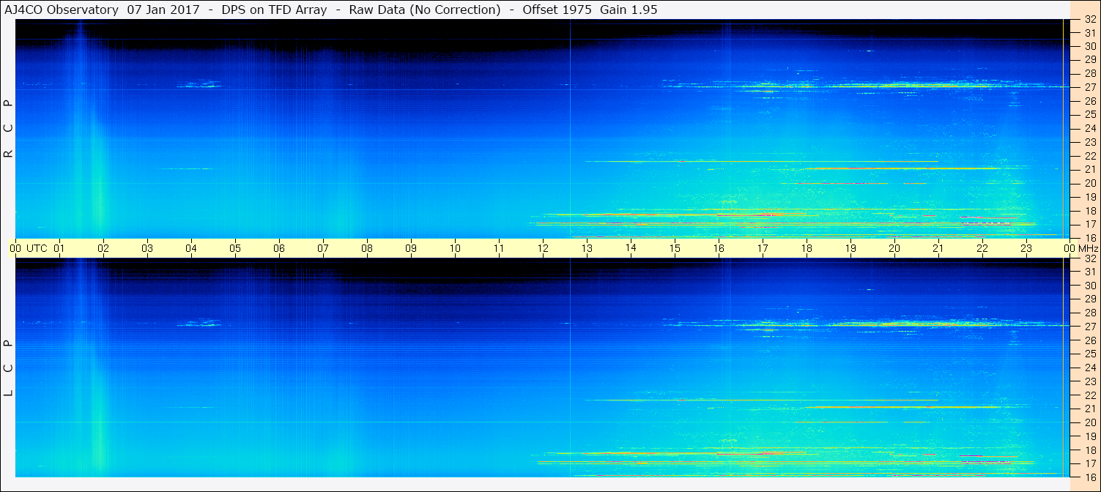Click the 30 MHz label beside RCP panel
The height and width of the screenshot is (492, 1101).
1090,46
